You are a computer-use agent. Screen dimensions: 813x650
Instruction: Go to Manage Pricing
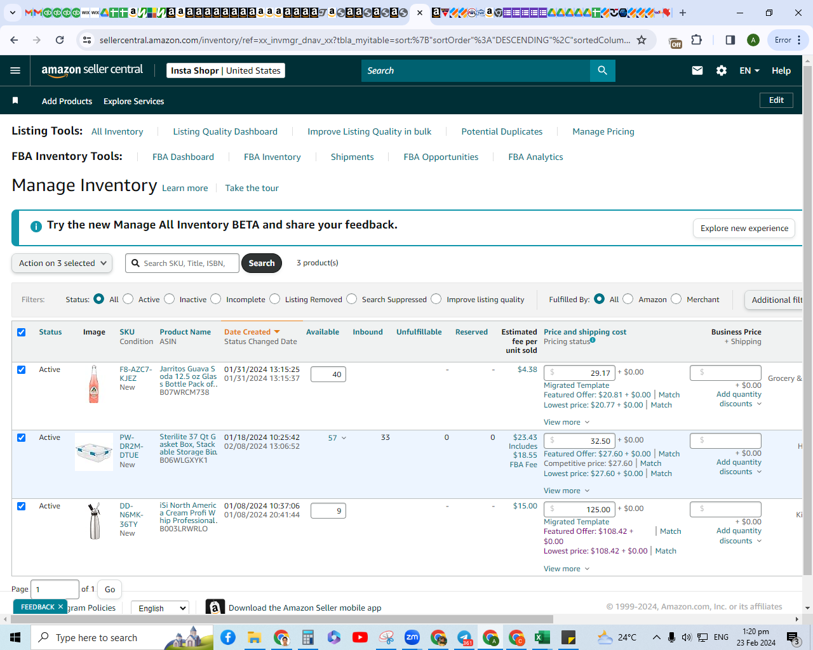[x=603, y=131]
